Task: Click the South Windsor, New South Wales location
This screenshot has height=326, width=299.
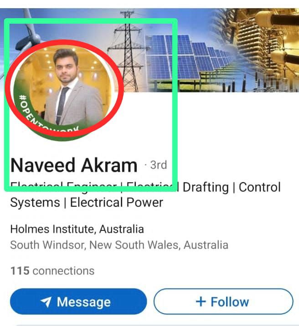Action: click(119, 245)
